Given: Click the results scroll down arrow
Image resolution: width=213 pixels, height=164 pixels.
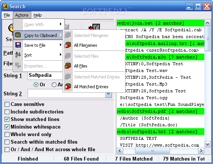Looking at the screenshot, I should point(207,144).
